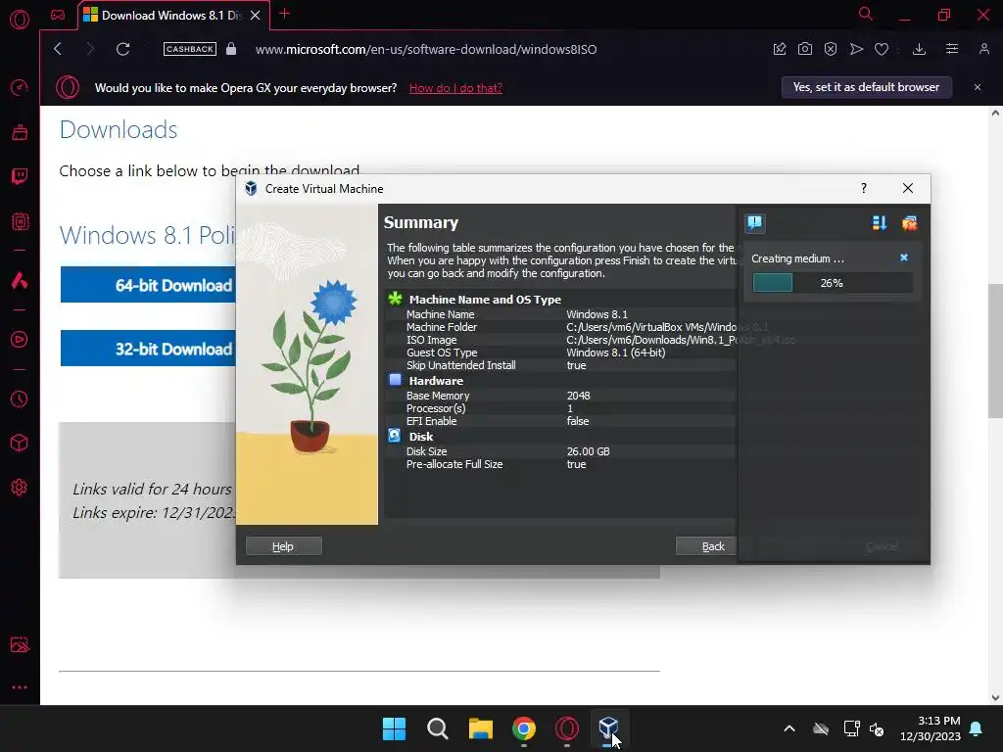Close the Create Virtual Machine dialog
1003x752 pixels.
click(x=908, y=188)
